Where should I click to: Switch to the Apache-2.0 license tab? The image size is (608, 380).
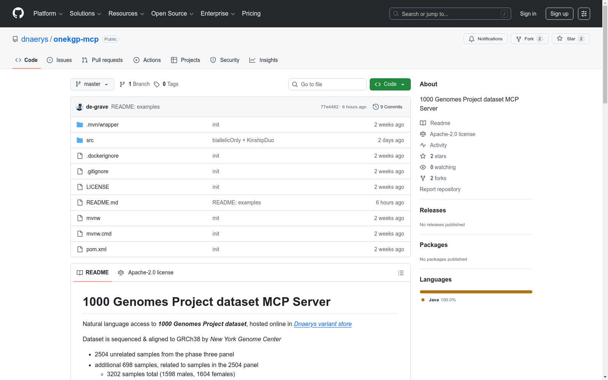(146, 272)
